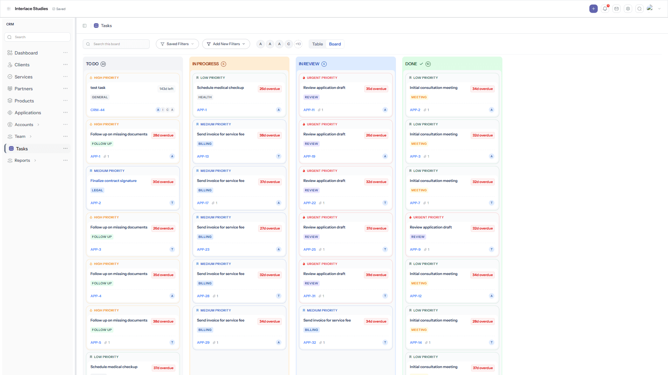Viewport: 668px width, 375px height.
Task: Click the purple plus create button
Action: (594, 9)
